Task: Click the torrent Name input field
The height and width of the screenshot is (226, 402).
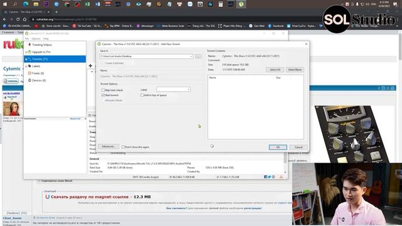Action: (x=151, y=77)
